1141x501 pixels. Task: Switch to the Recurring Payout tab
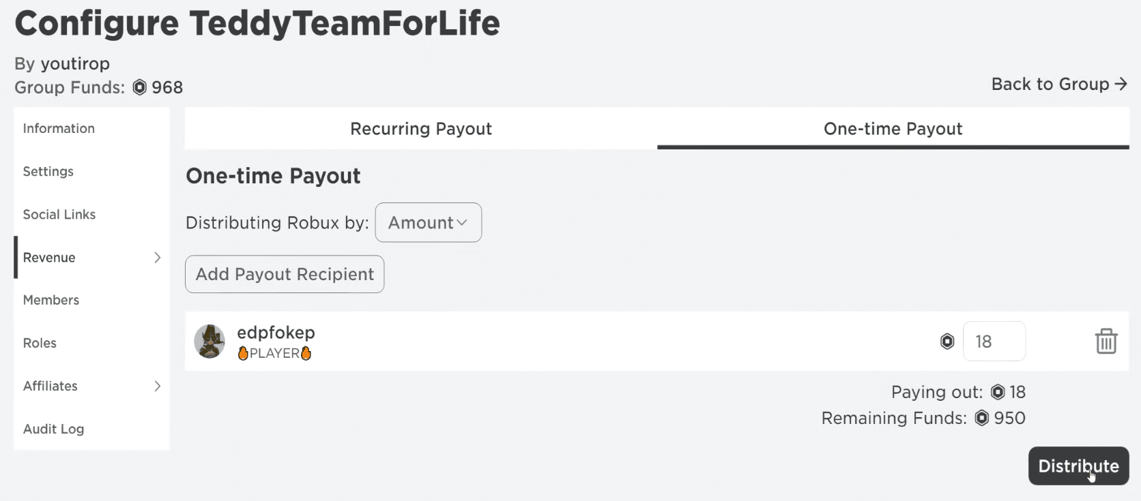[420, 129]
